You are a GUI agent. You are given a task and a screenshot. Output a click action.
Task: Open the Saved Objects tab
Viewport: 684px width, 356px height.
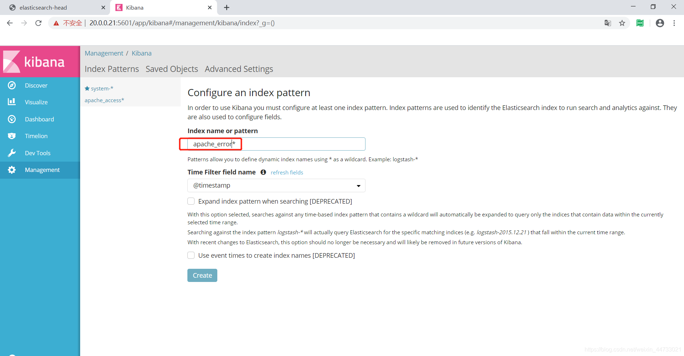pos(172,69)
